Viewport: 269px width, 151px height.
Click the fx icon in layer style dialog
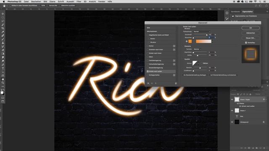pyautogui.click(x=148, y=83)
